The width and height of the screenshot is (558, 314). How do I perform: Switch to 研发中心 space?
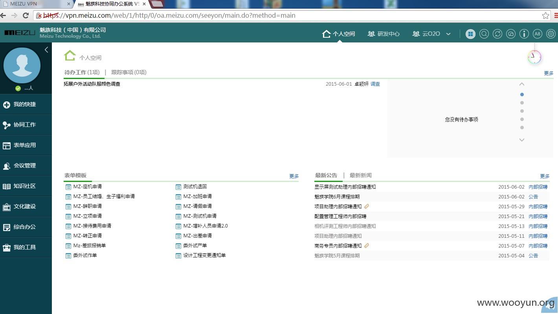[x=384, y=34]
